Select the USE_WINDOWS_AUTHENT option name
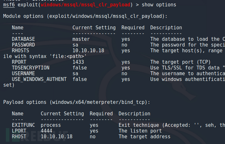Screen dimensions: 225x144 [39, 79]
